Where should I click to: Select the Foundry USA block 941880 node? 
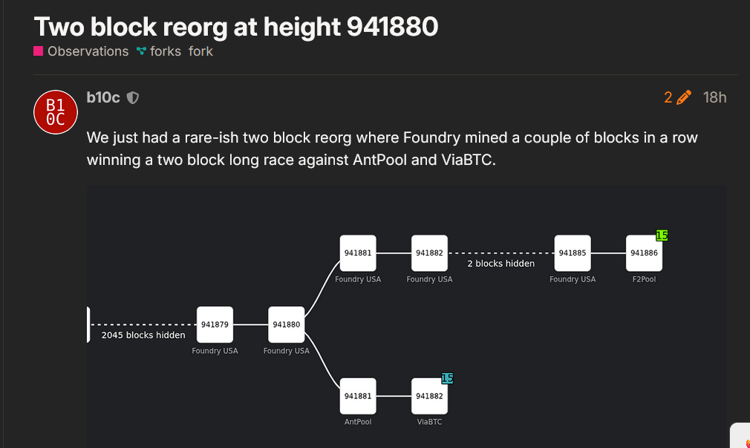pyautogui.click(x=286, y=325)
